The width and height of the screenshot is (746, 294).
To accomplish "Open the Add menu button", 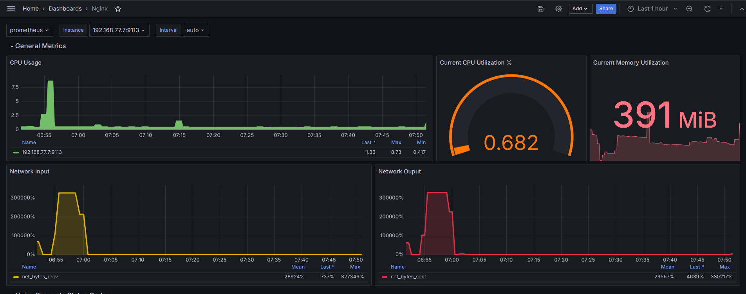I will click(x=580, y=9).
